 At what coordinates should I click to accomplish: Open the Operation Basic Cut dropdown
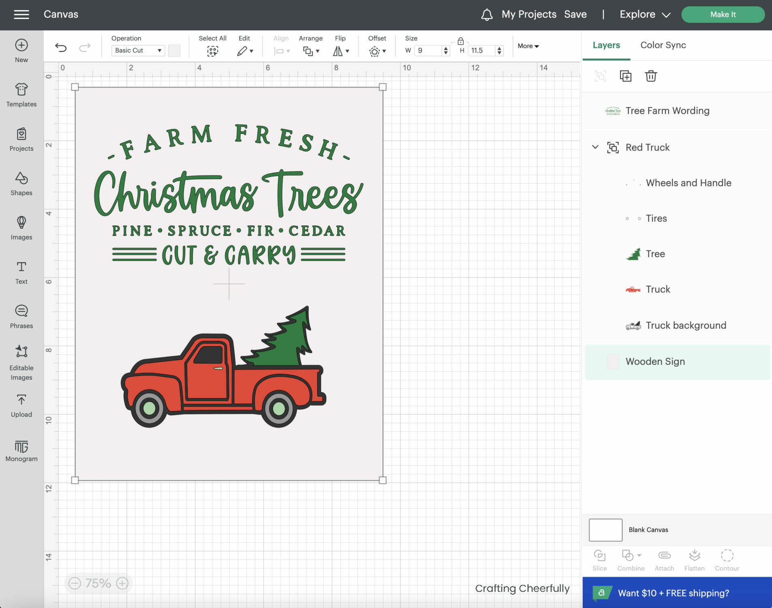pos(138,51)
